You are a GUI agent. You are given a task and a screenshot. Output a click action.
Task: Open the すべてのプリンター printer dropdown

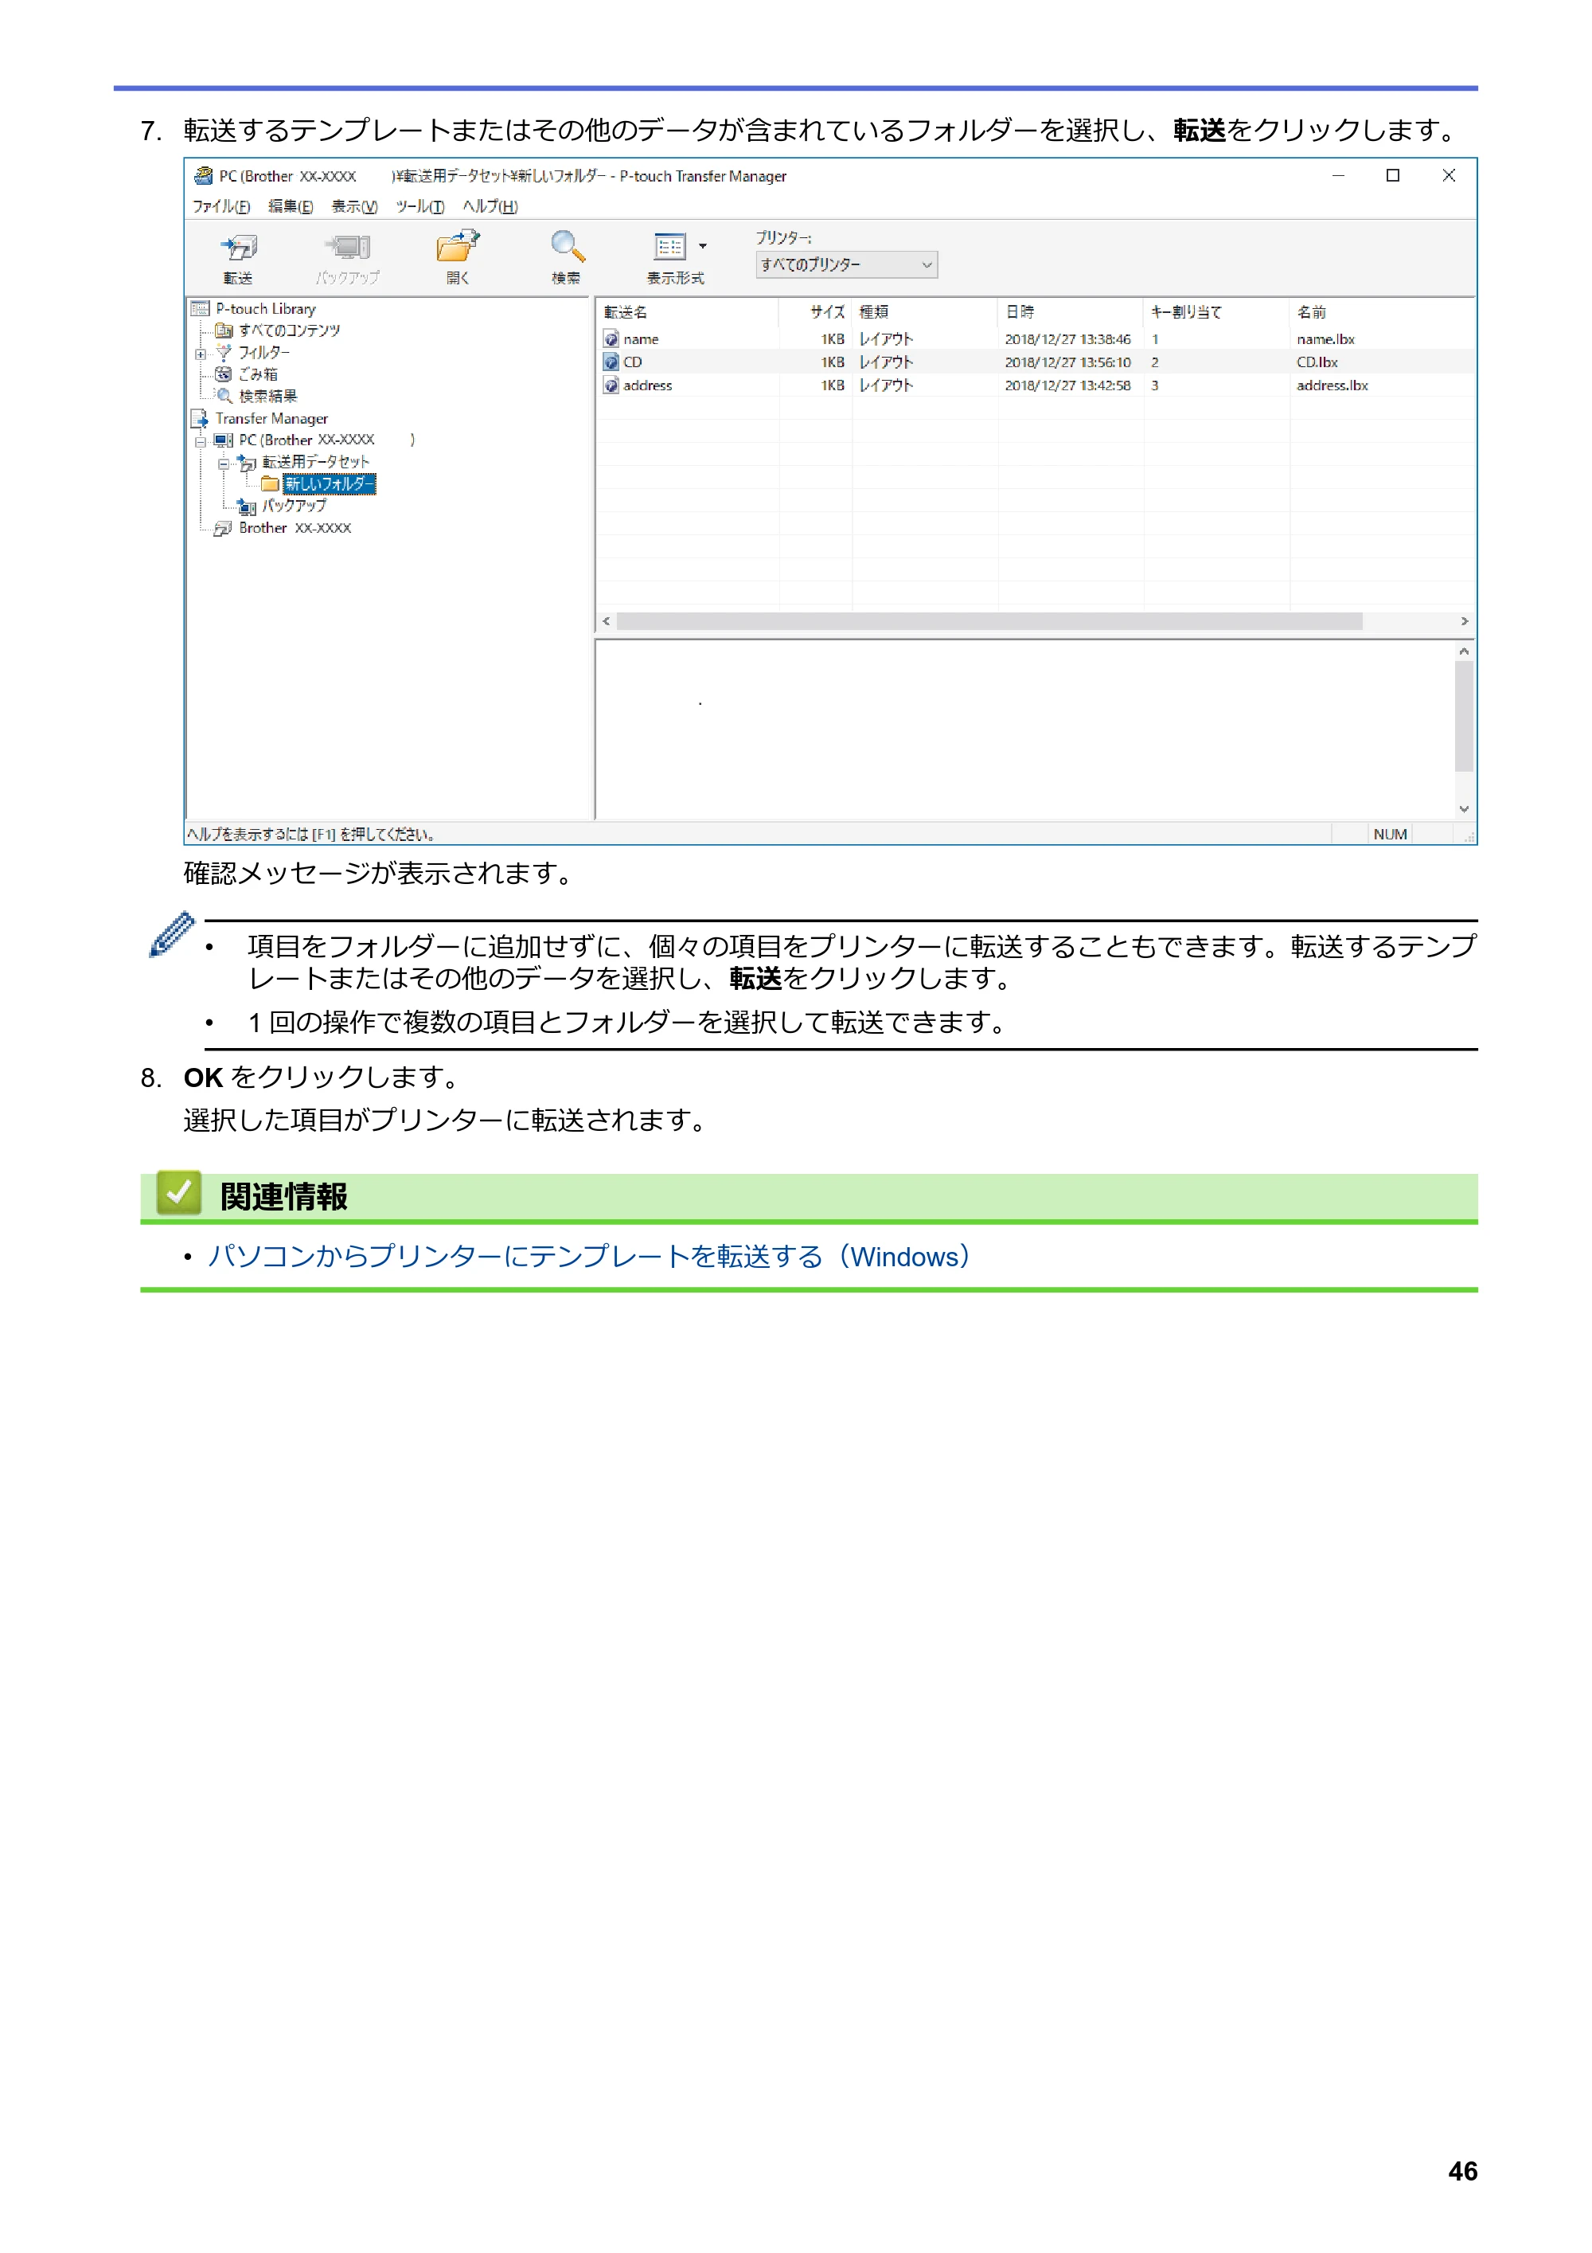tap(845, 265)
